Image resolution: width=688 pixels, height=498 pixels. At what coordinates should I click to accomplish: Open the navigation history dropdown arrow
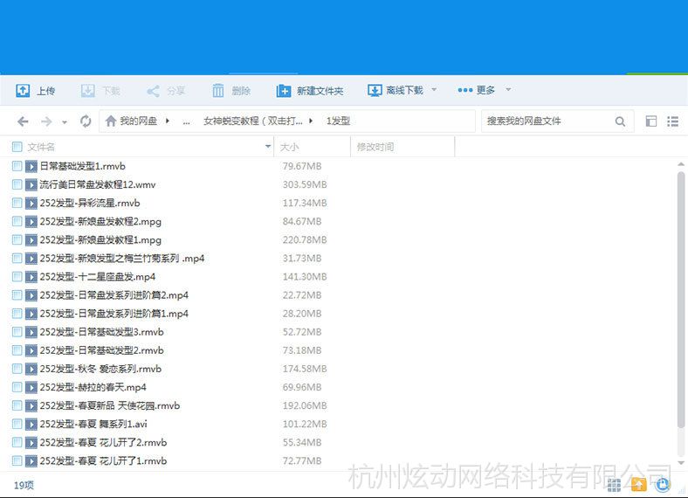tap(65, 122)
